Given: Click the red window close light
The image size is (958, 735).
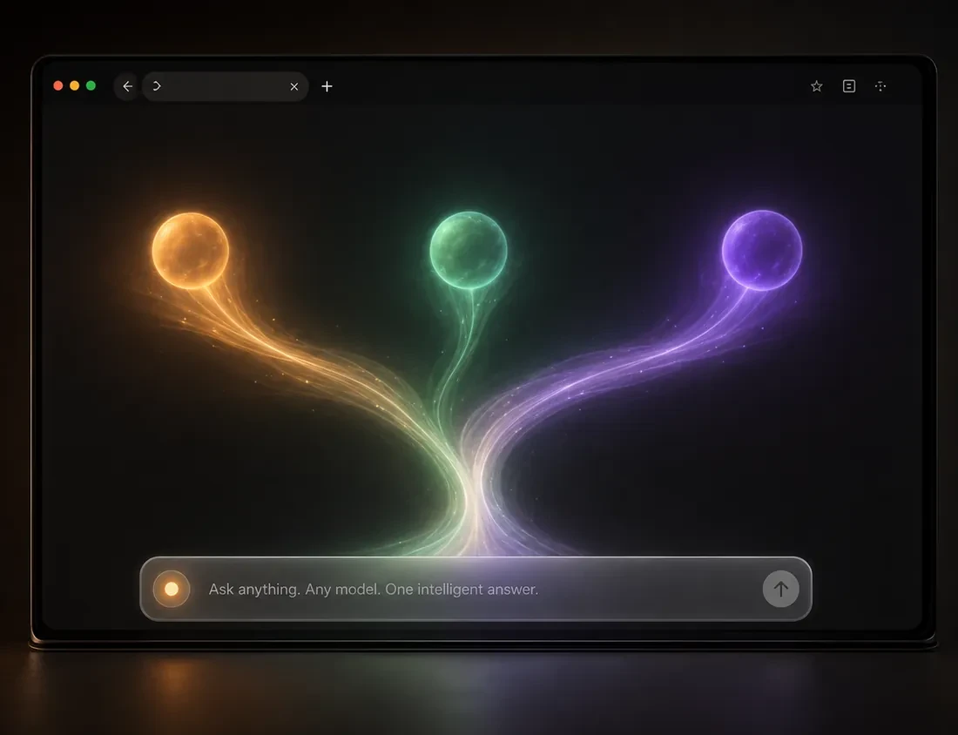Looking at the screenshot, I should [x=58, y=85].
